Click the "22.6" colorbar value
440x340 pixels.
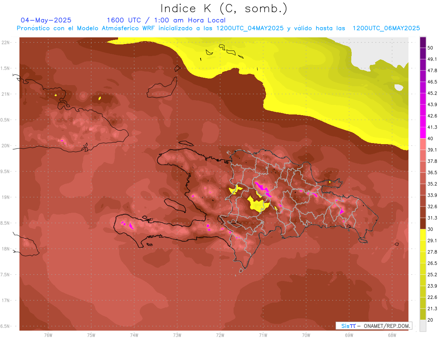[432, 297]
